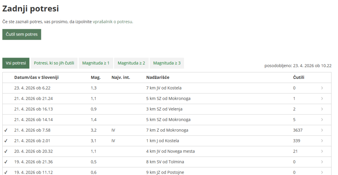Open chevron for 21. 4. 2026 ob 14.14 row
The image size is (338, 175).
(322, 120)
